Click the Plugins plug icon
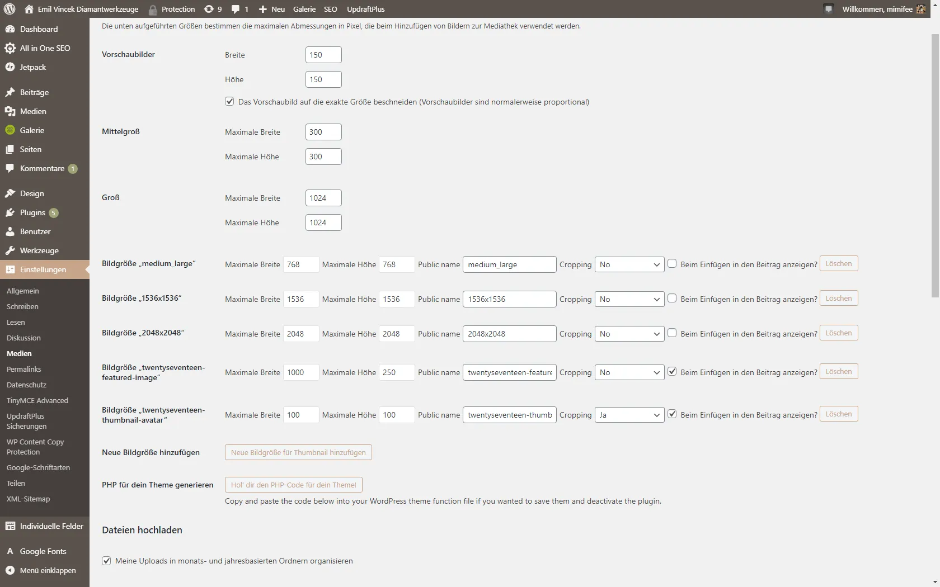This screenshot has width=940, height=587. click(x=10, y=212)
